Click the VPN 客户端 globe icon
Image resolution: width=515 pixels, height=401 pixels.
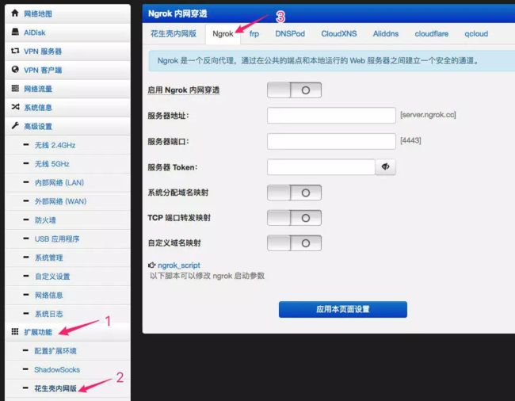(15, 69)
